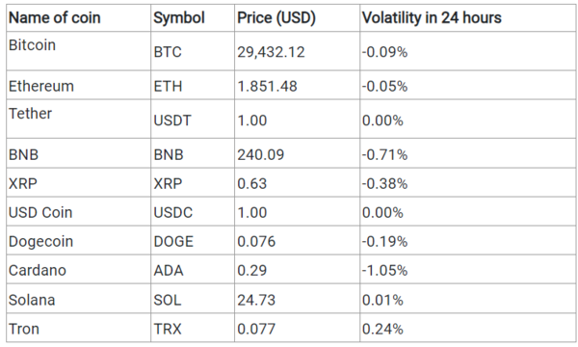Click the USD Coin name cell
The height and width of the screenshot is (347, 578).
click(78, 212)
